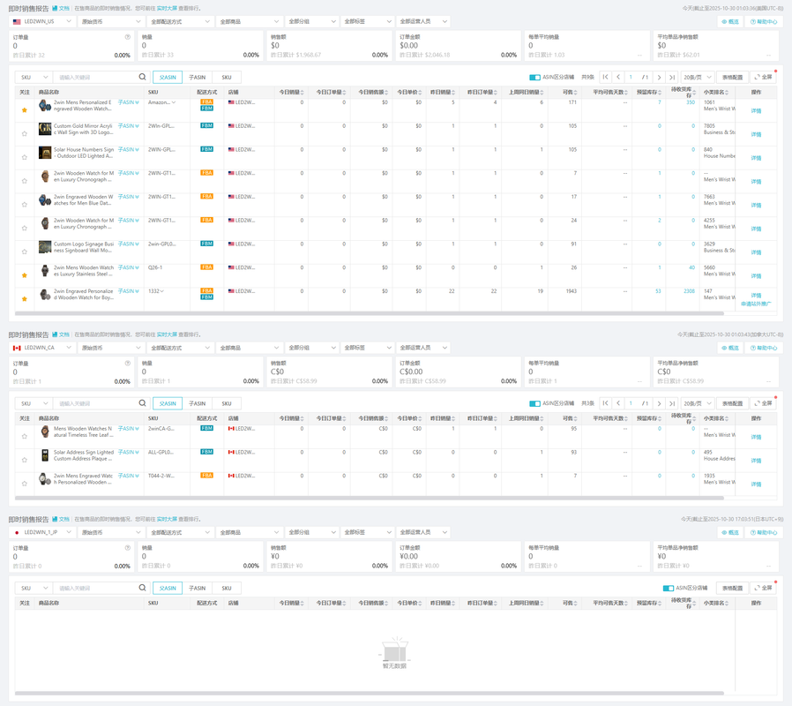Viewport: 792px width, 706px height.
Task: Open 文档 icon link in LED2WIN_US report header
Action: click(61, 8)
